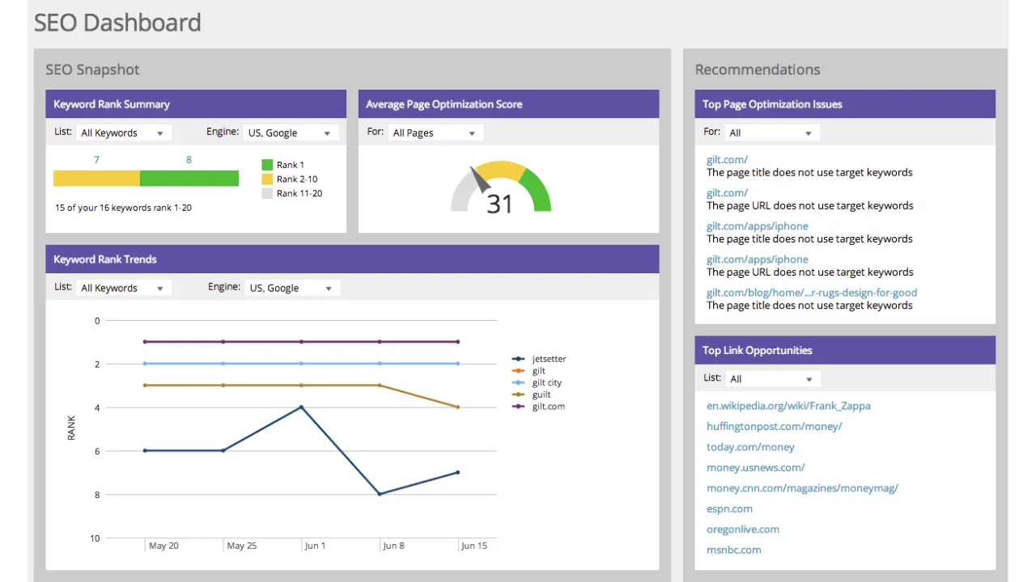Open the Engine dropdown showing US, Google
The width and height of the screenshot is (1036, 582).
289,133
